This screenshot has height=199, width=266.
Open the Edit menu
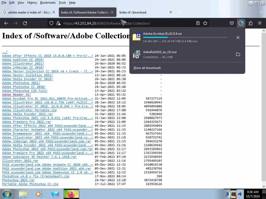tap(12, 3)
